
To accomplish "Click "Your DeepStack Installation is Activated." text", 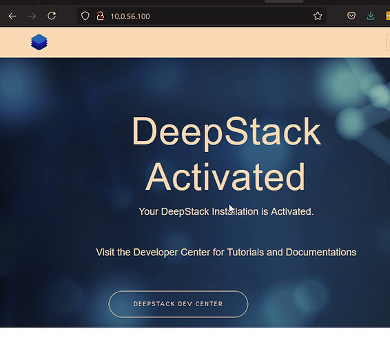I will point(226,212).
